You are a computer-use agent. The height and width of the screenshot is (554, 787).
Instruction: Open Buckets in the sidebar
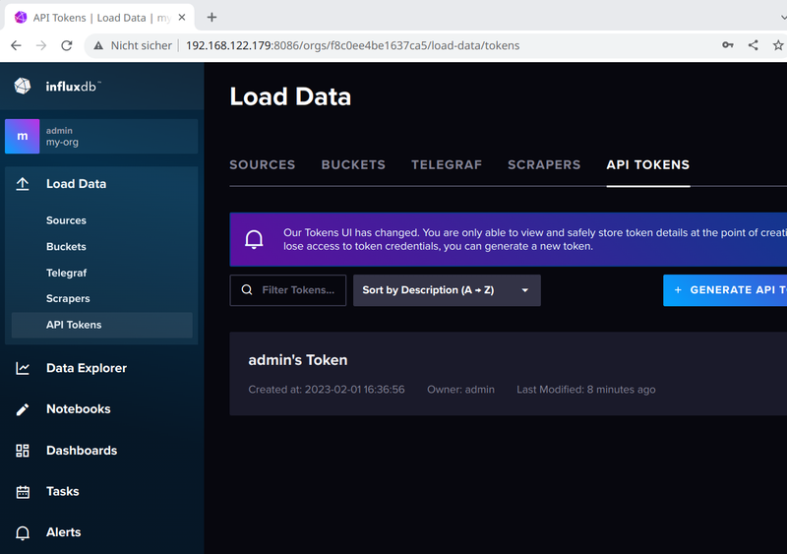(66, 247)
